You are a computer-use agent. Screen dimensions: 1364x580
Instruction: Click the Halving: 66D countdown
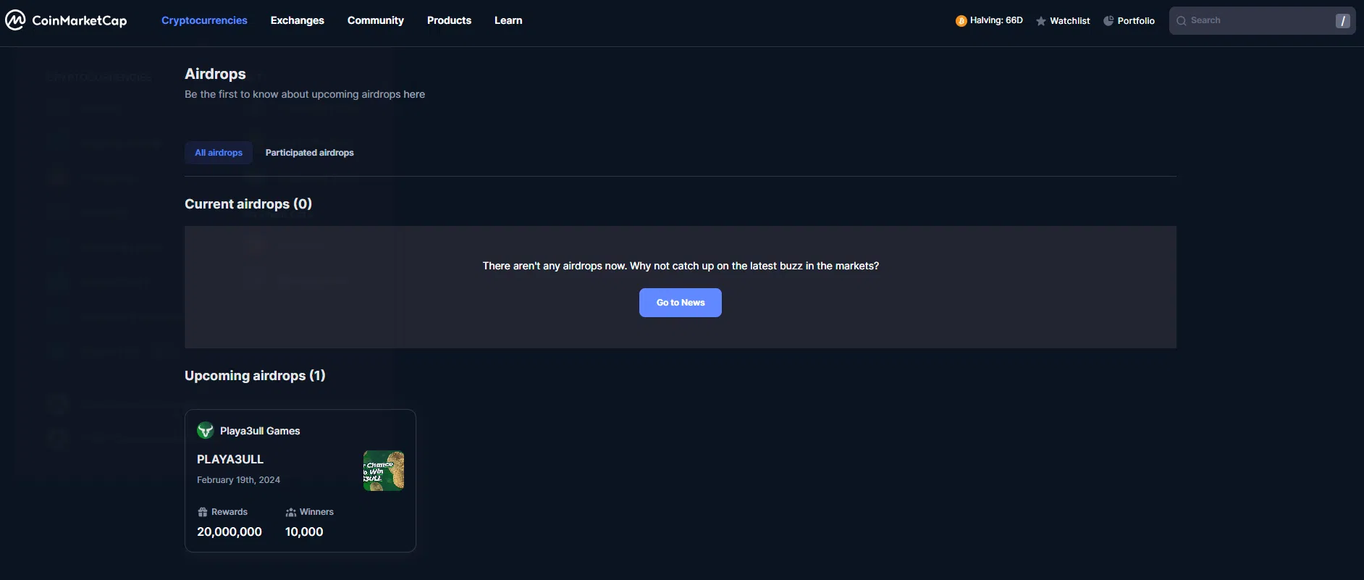996,20
